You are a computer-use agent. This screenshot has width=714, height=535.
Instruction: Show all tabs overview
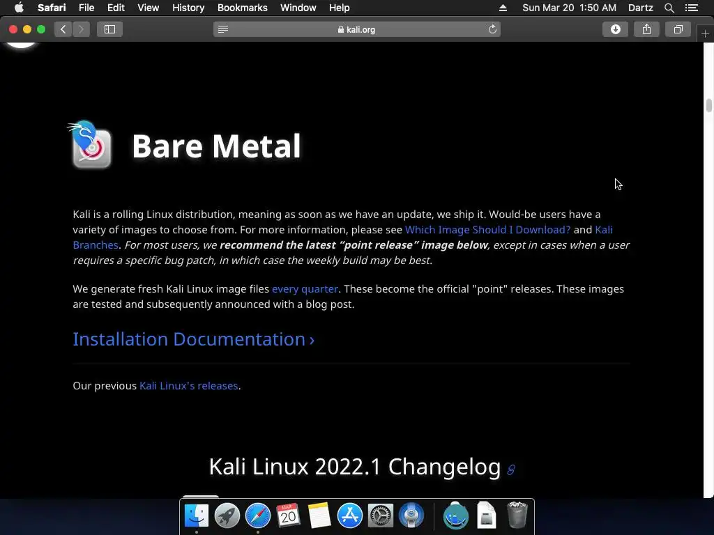(x=678, y=29)
